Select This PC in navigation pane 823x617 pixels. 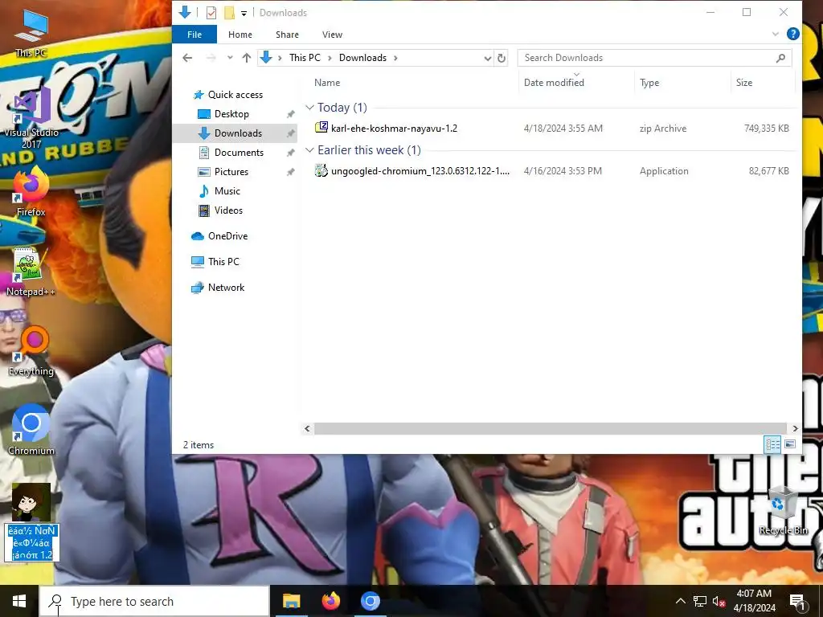coord(223,262)
